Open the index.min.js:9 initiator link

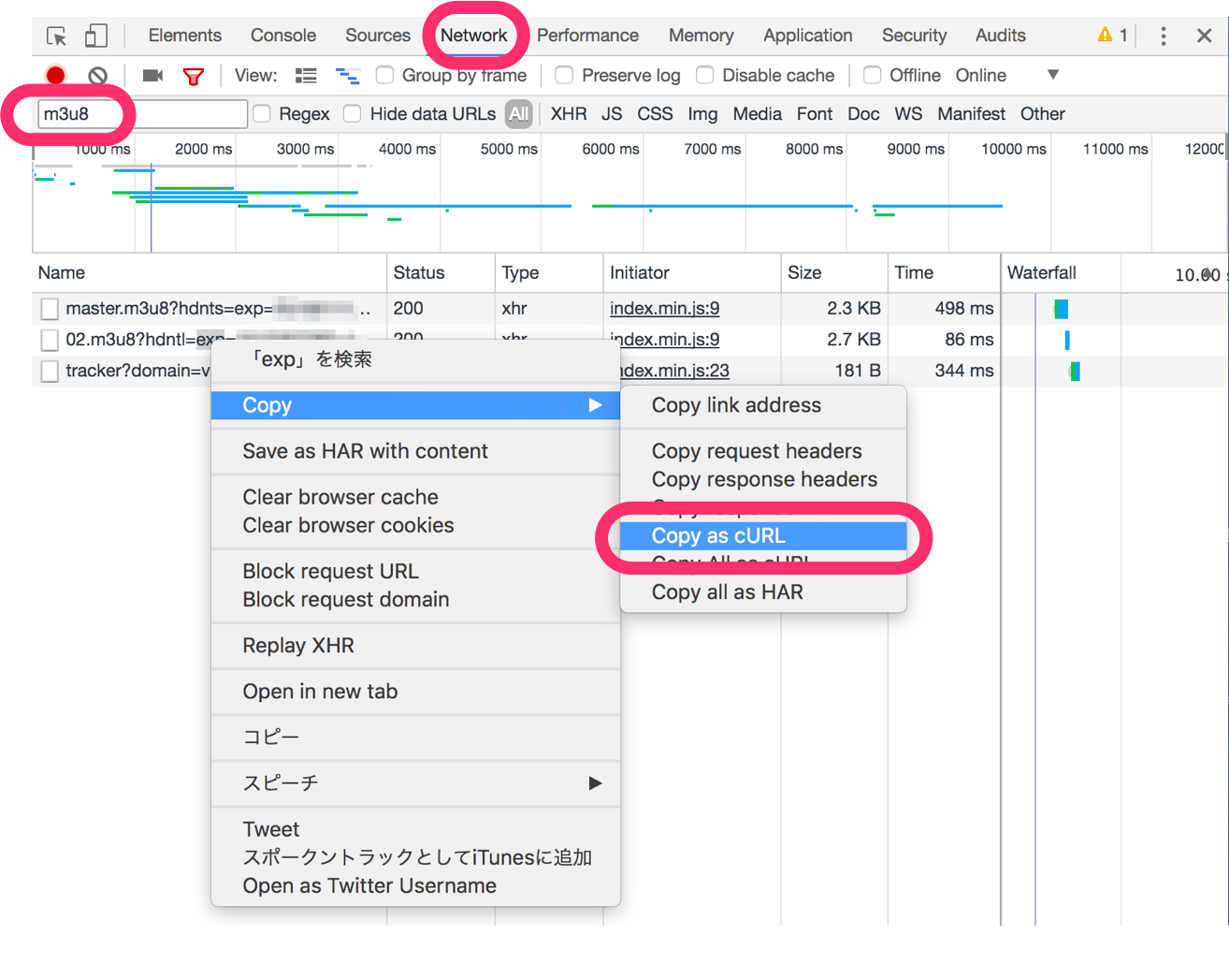click(664, 308)
